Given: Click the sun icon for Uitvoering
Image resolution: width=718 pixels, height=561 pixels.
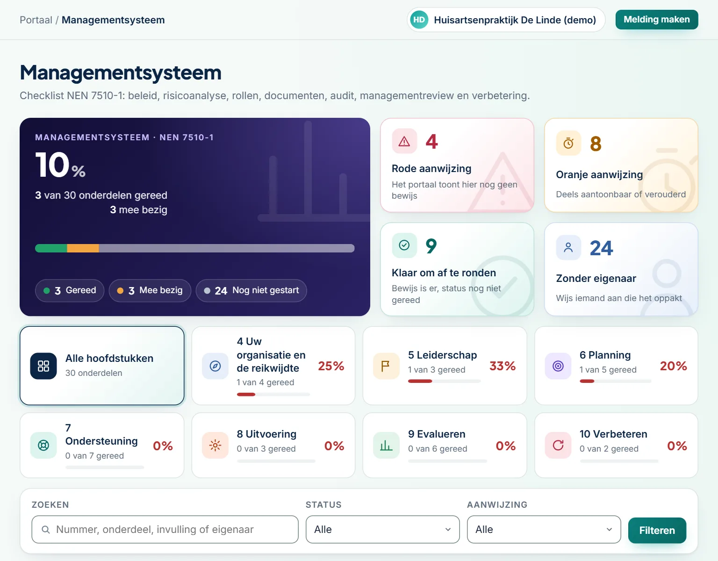Looking at the screenshot, I should pyautogui.click(x=215, y=446).
